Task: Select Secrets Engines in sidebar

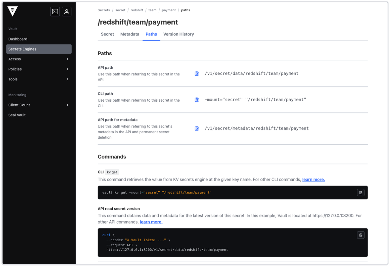Action: (x=39, y=49)
